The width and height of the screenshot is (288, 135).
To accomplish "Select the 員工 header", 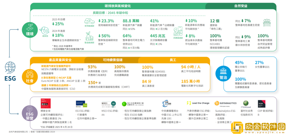I will pyautogui.click(x=173, y=60).
